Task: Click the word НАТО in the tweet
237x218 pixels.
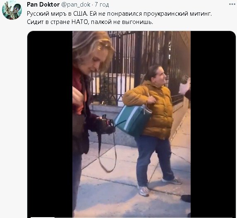Action: coord(80,22)
